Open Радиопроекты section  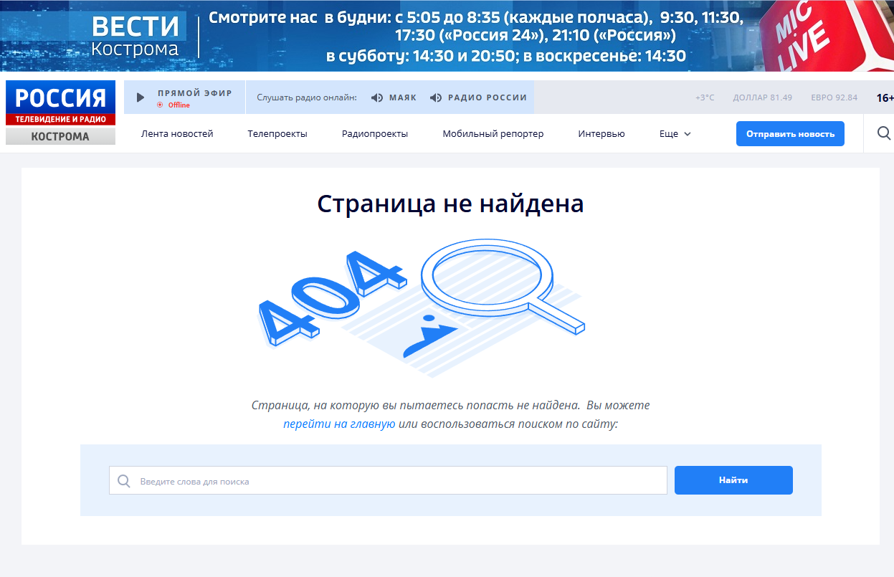click(x=375, y=134)
